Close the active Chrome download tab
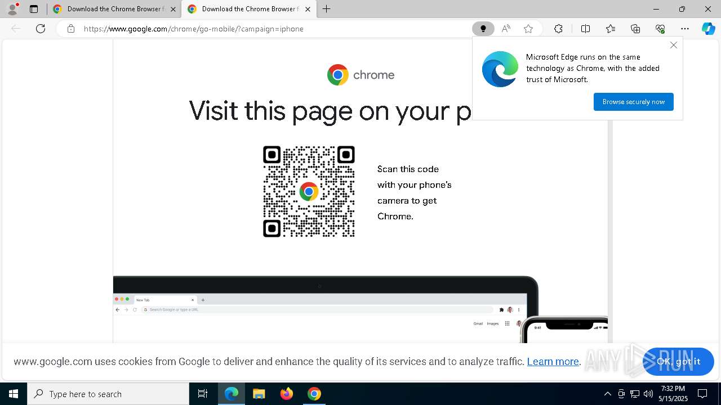Screen dimensions: 721x405 [308, 9]
